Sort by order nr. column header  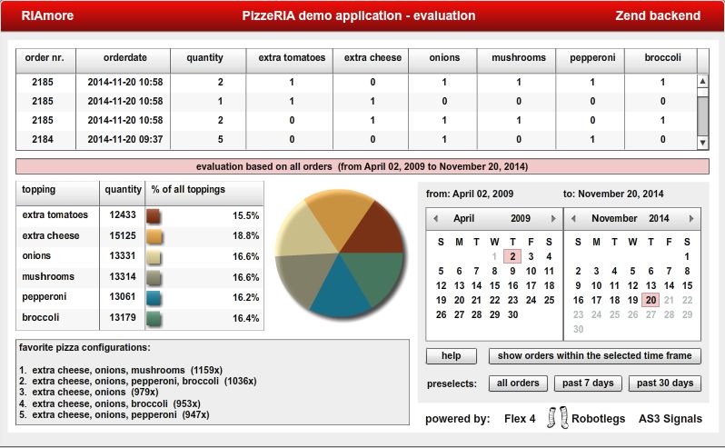click(x=45, y=61)
